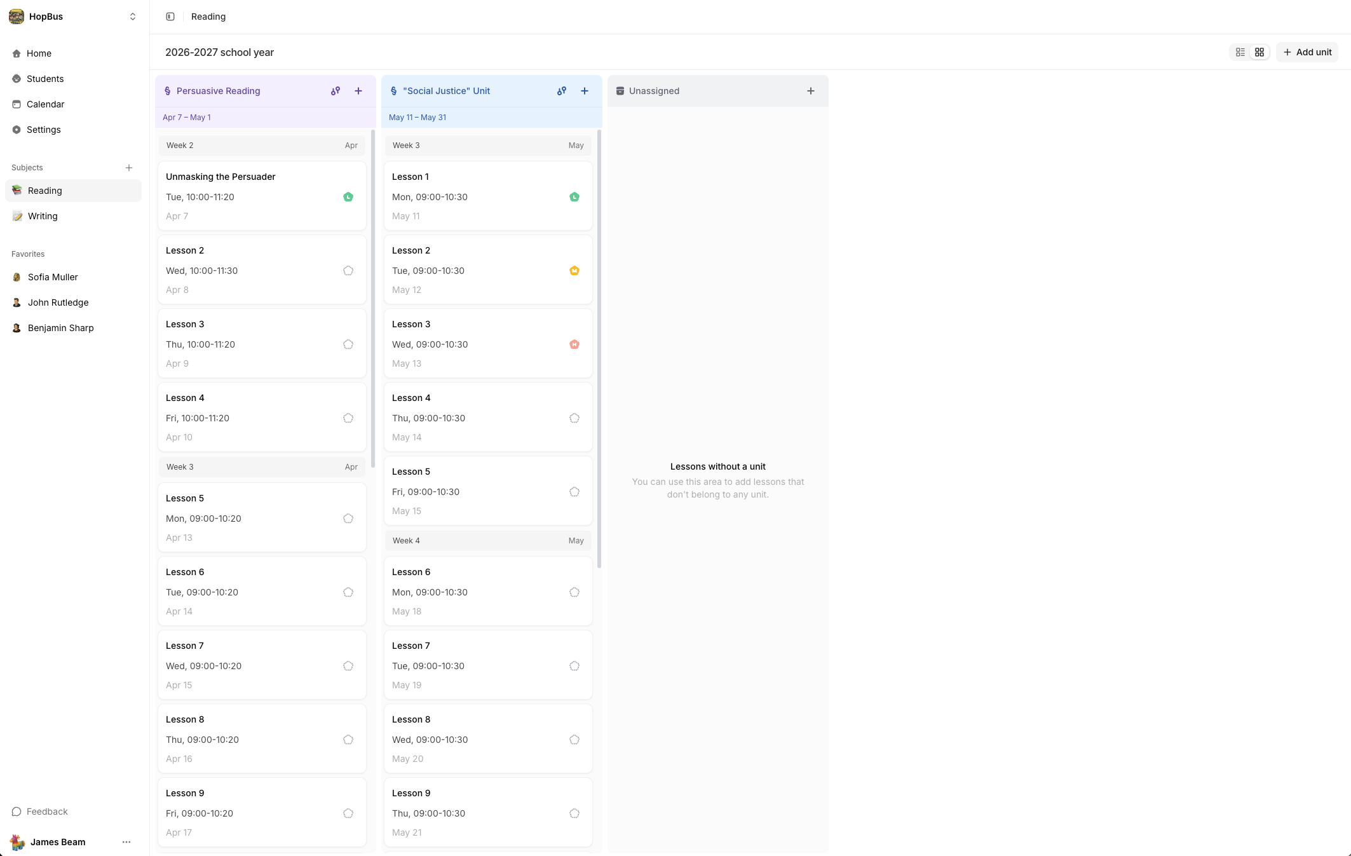Click the Add unit button
This screenshot has height=856, width=1351.
click(1307, 52)
